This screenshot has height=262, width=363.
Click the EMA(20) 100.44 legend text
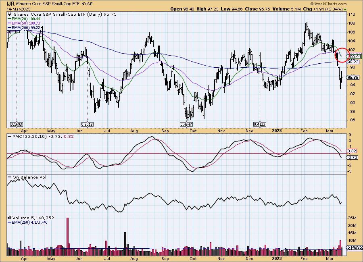(x=26, y=19)
